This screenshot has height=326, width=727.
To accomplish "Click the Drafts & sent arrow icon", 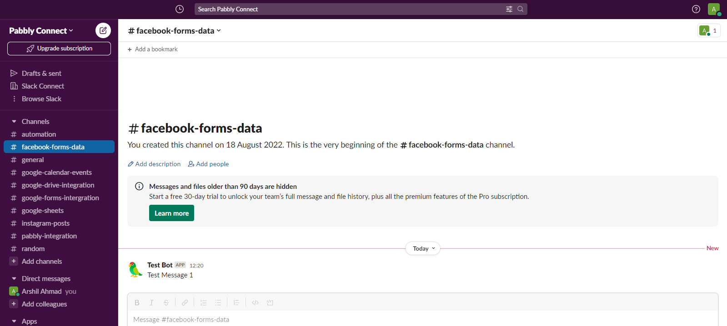I will [14, 73].
